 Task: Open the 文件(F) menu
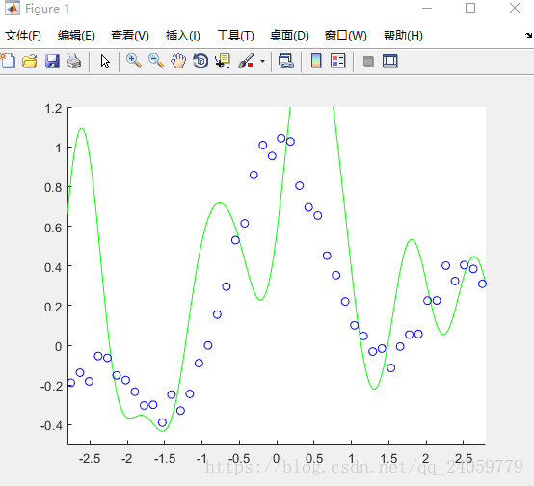(x=23, y=36)
